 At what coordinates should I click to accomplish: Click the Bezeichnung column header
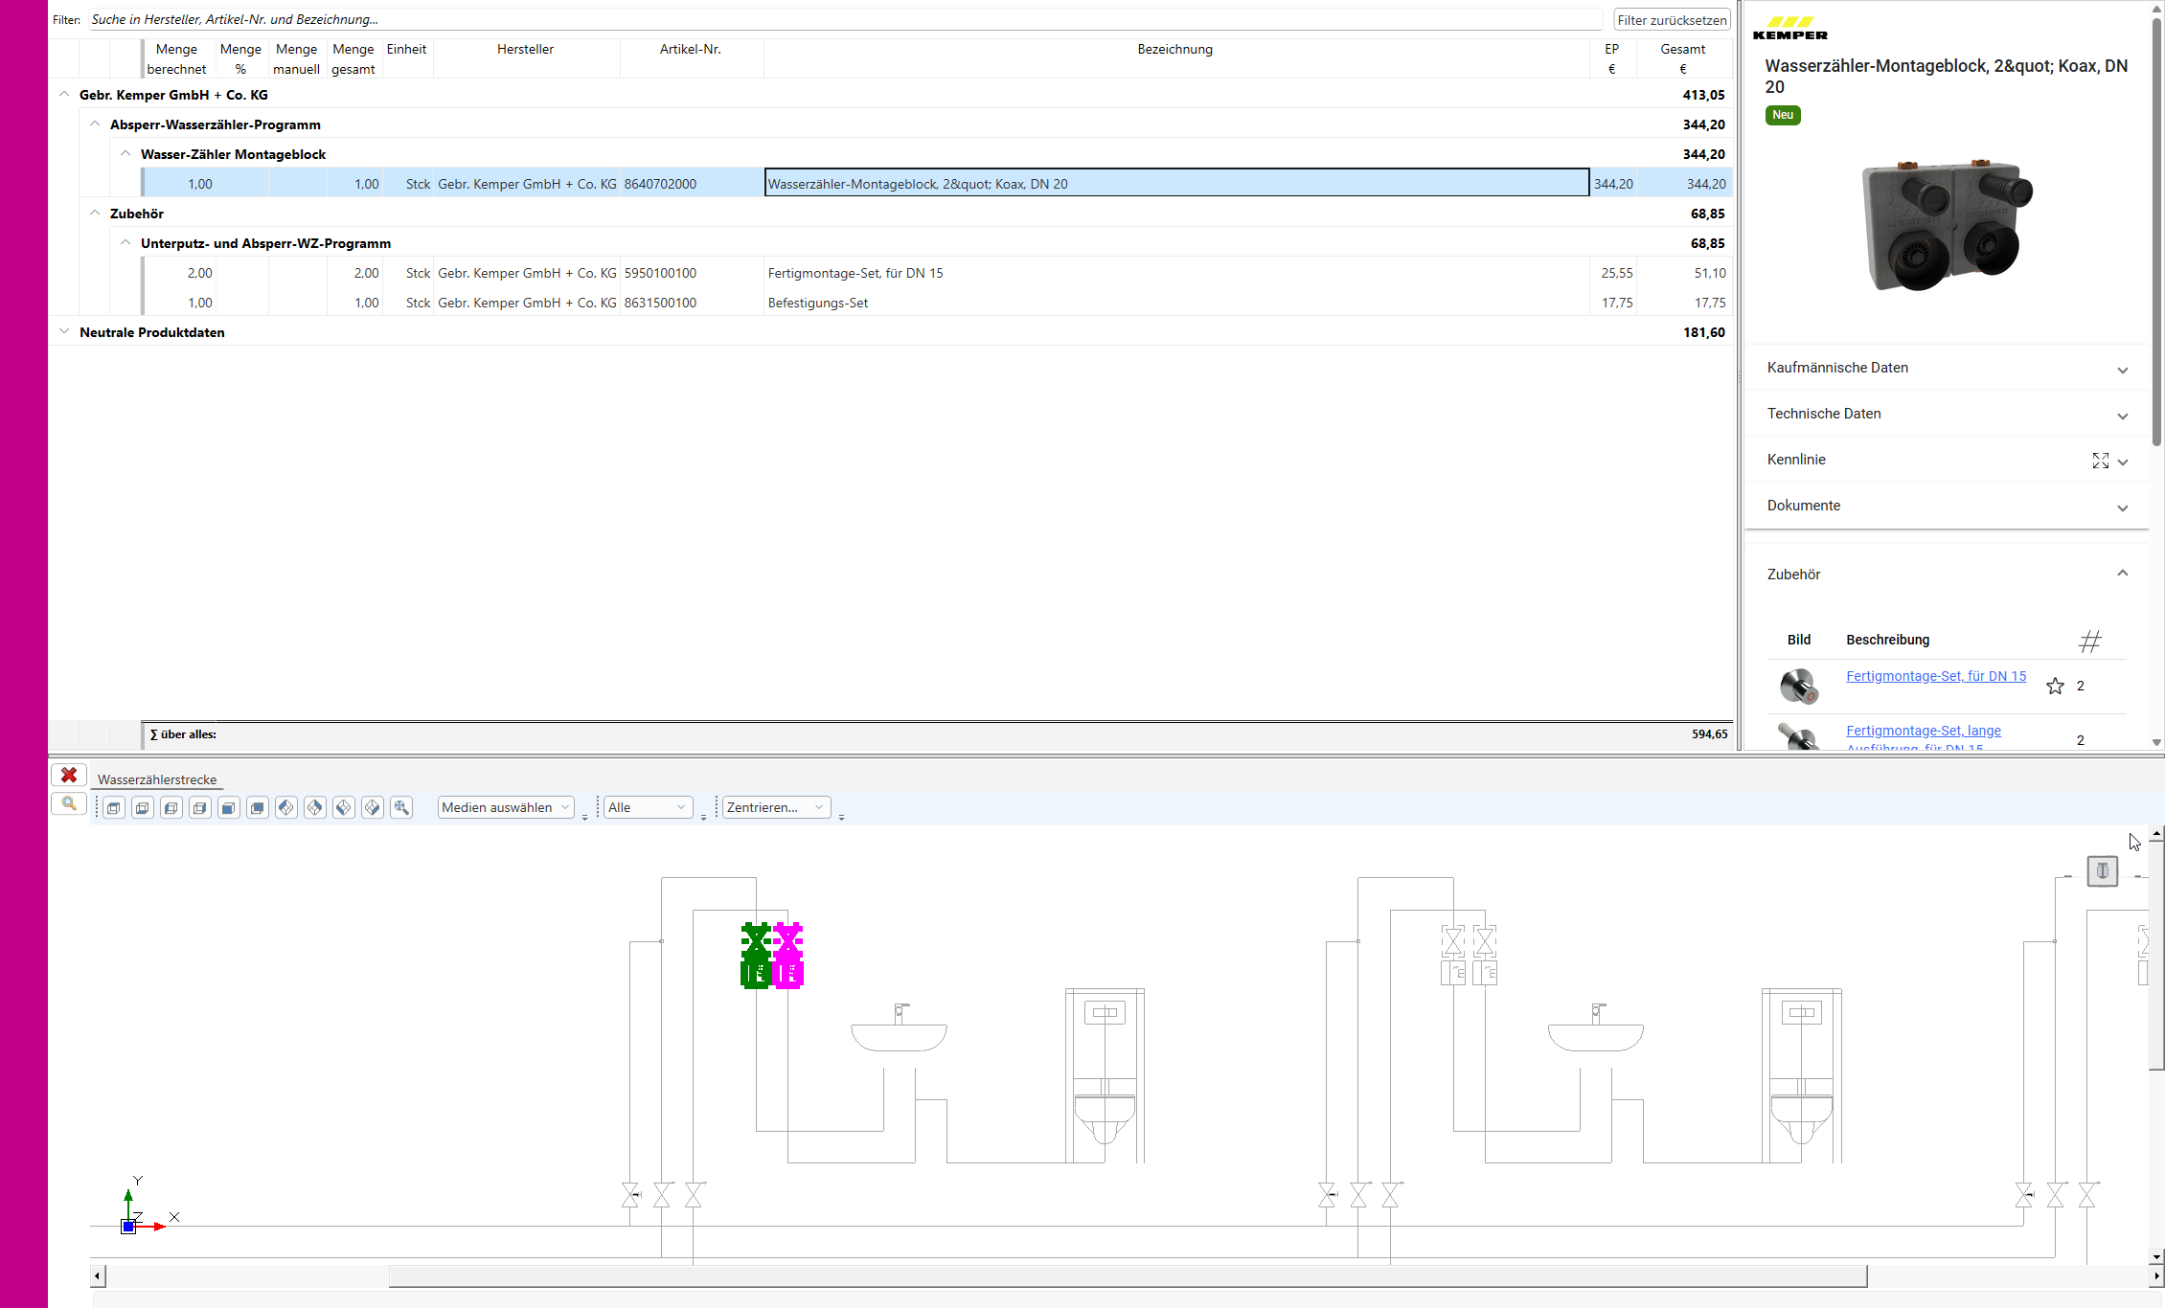click(x=1175, y=58)
